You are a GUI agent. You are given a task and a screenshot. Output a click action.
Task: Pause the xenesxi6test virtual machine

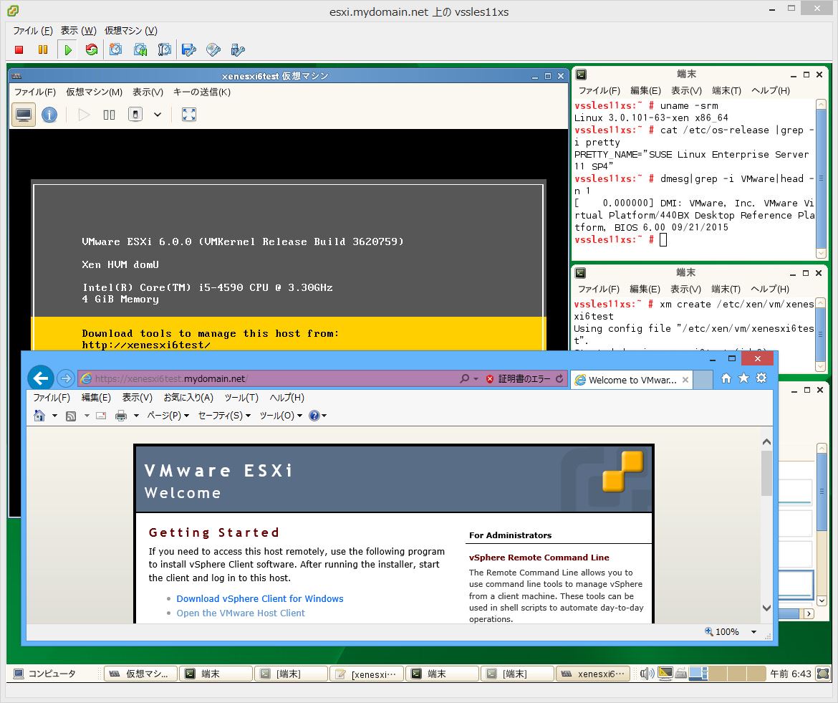coord(109,115)
